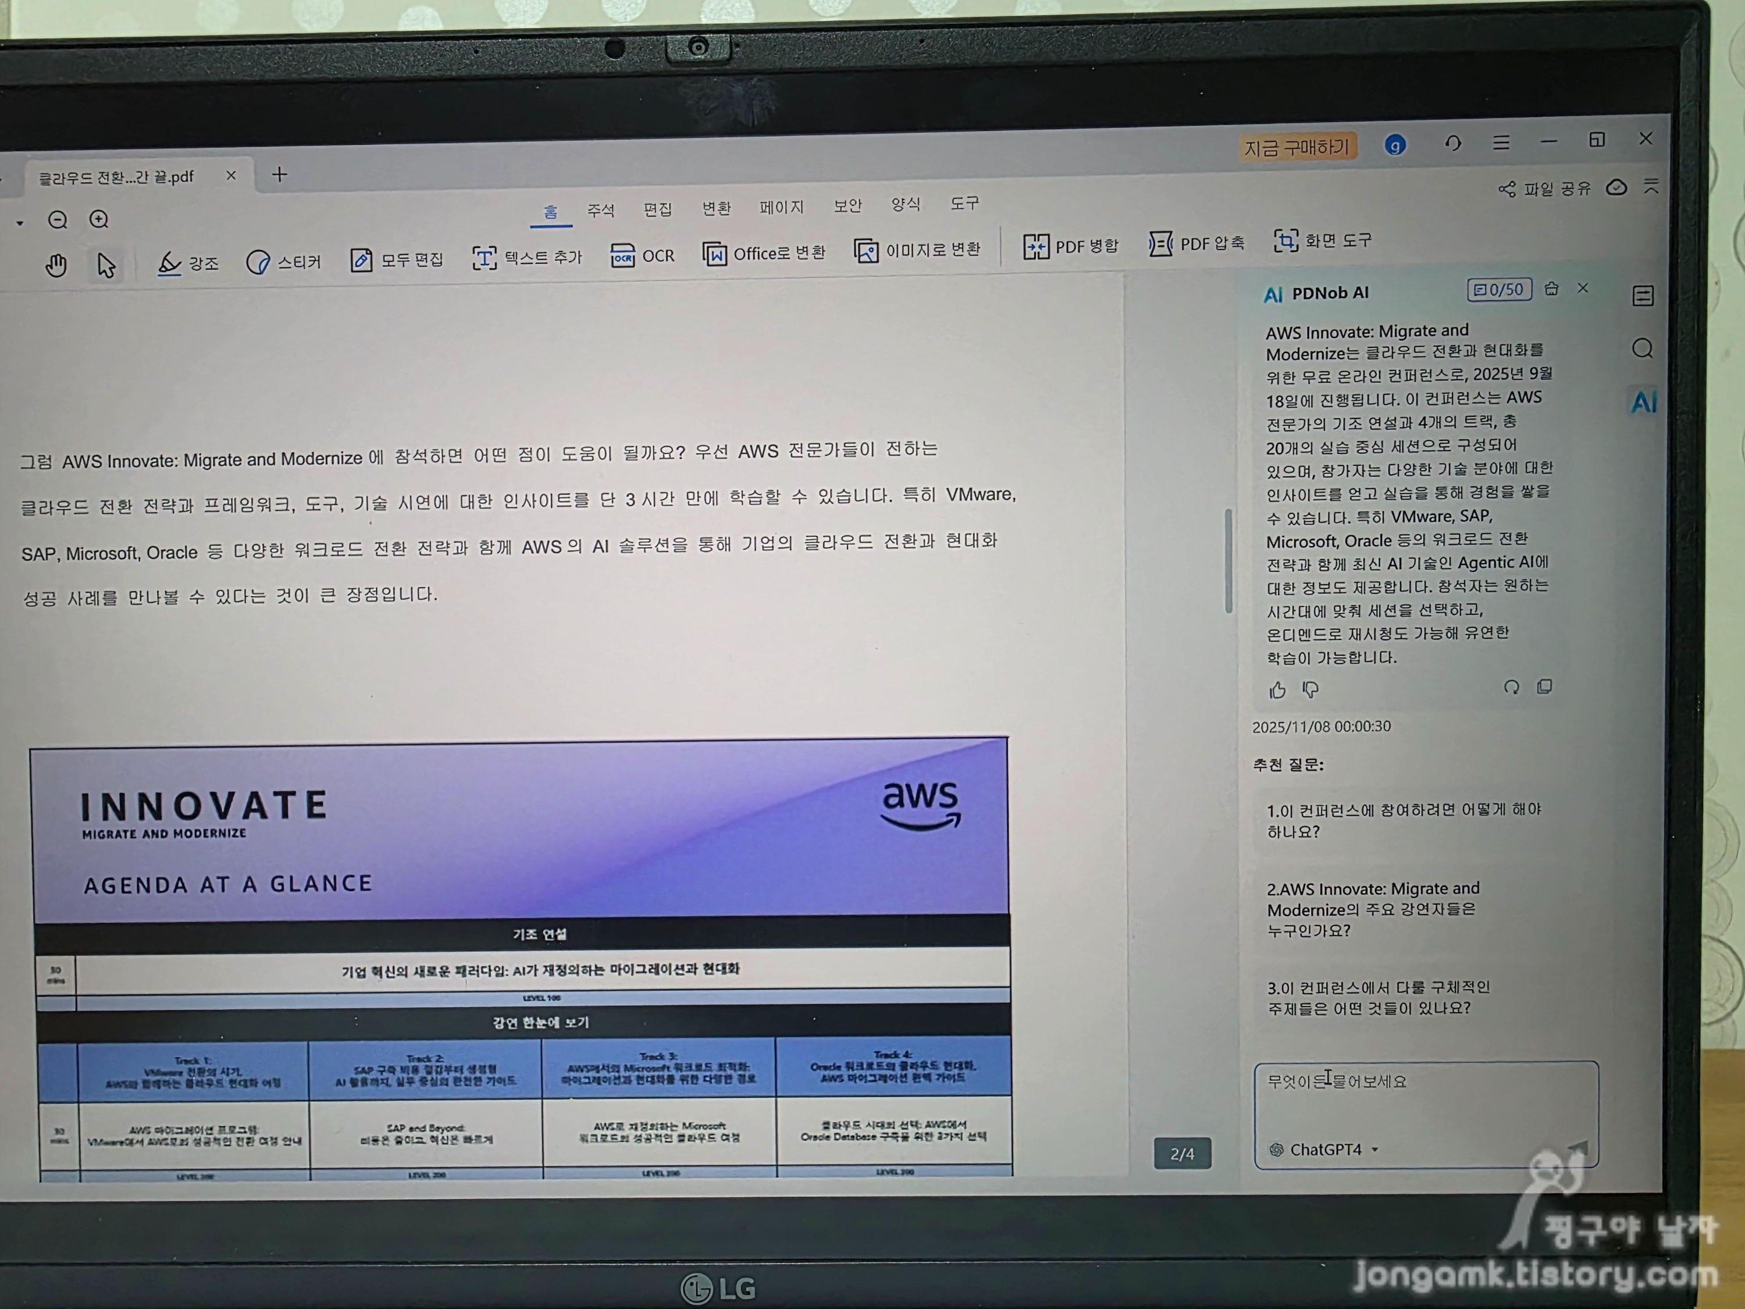
Task: Select the arrow cursor tool
Action: [x=106, y=265]
